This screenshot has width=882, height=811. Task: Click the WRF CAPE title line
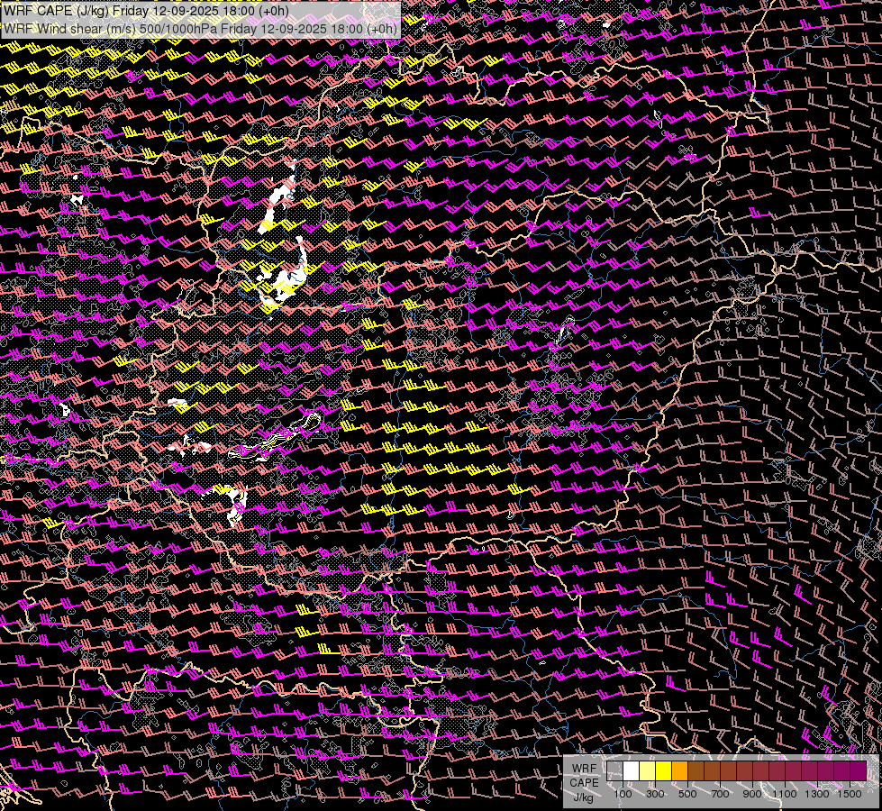pos(146,10)
